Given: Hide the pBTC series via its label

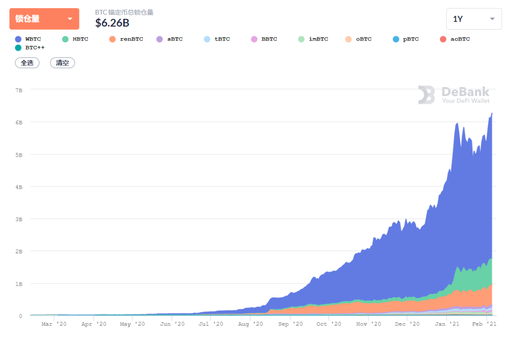Looking at the screenshot, I should [x=411, y=39].
